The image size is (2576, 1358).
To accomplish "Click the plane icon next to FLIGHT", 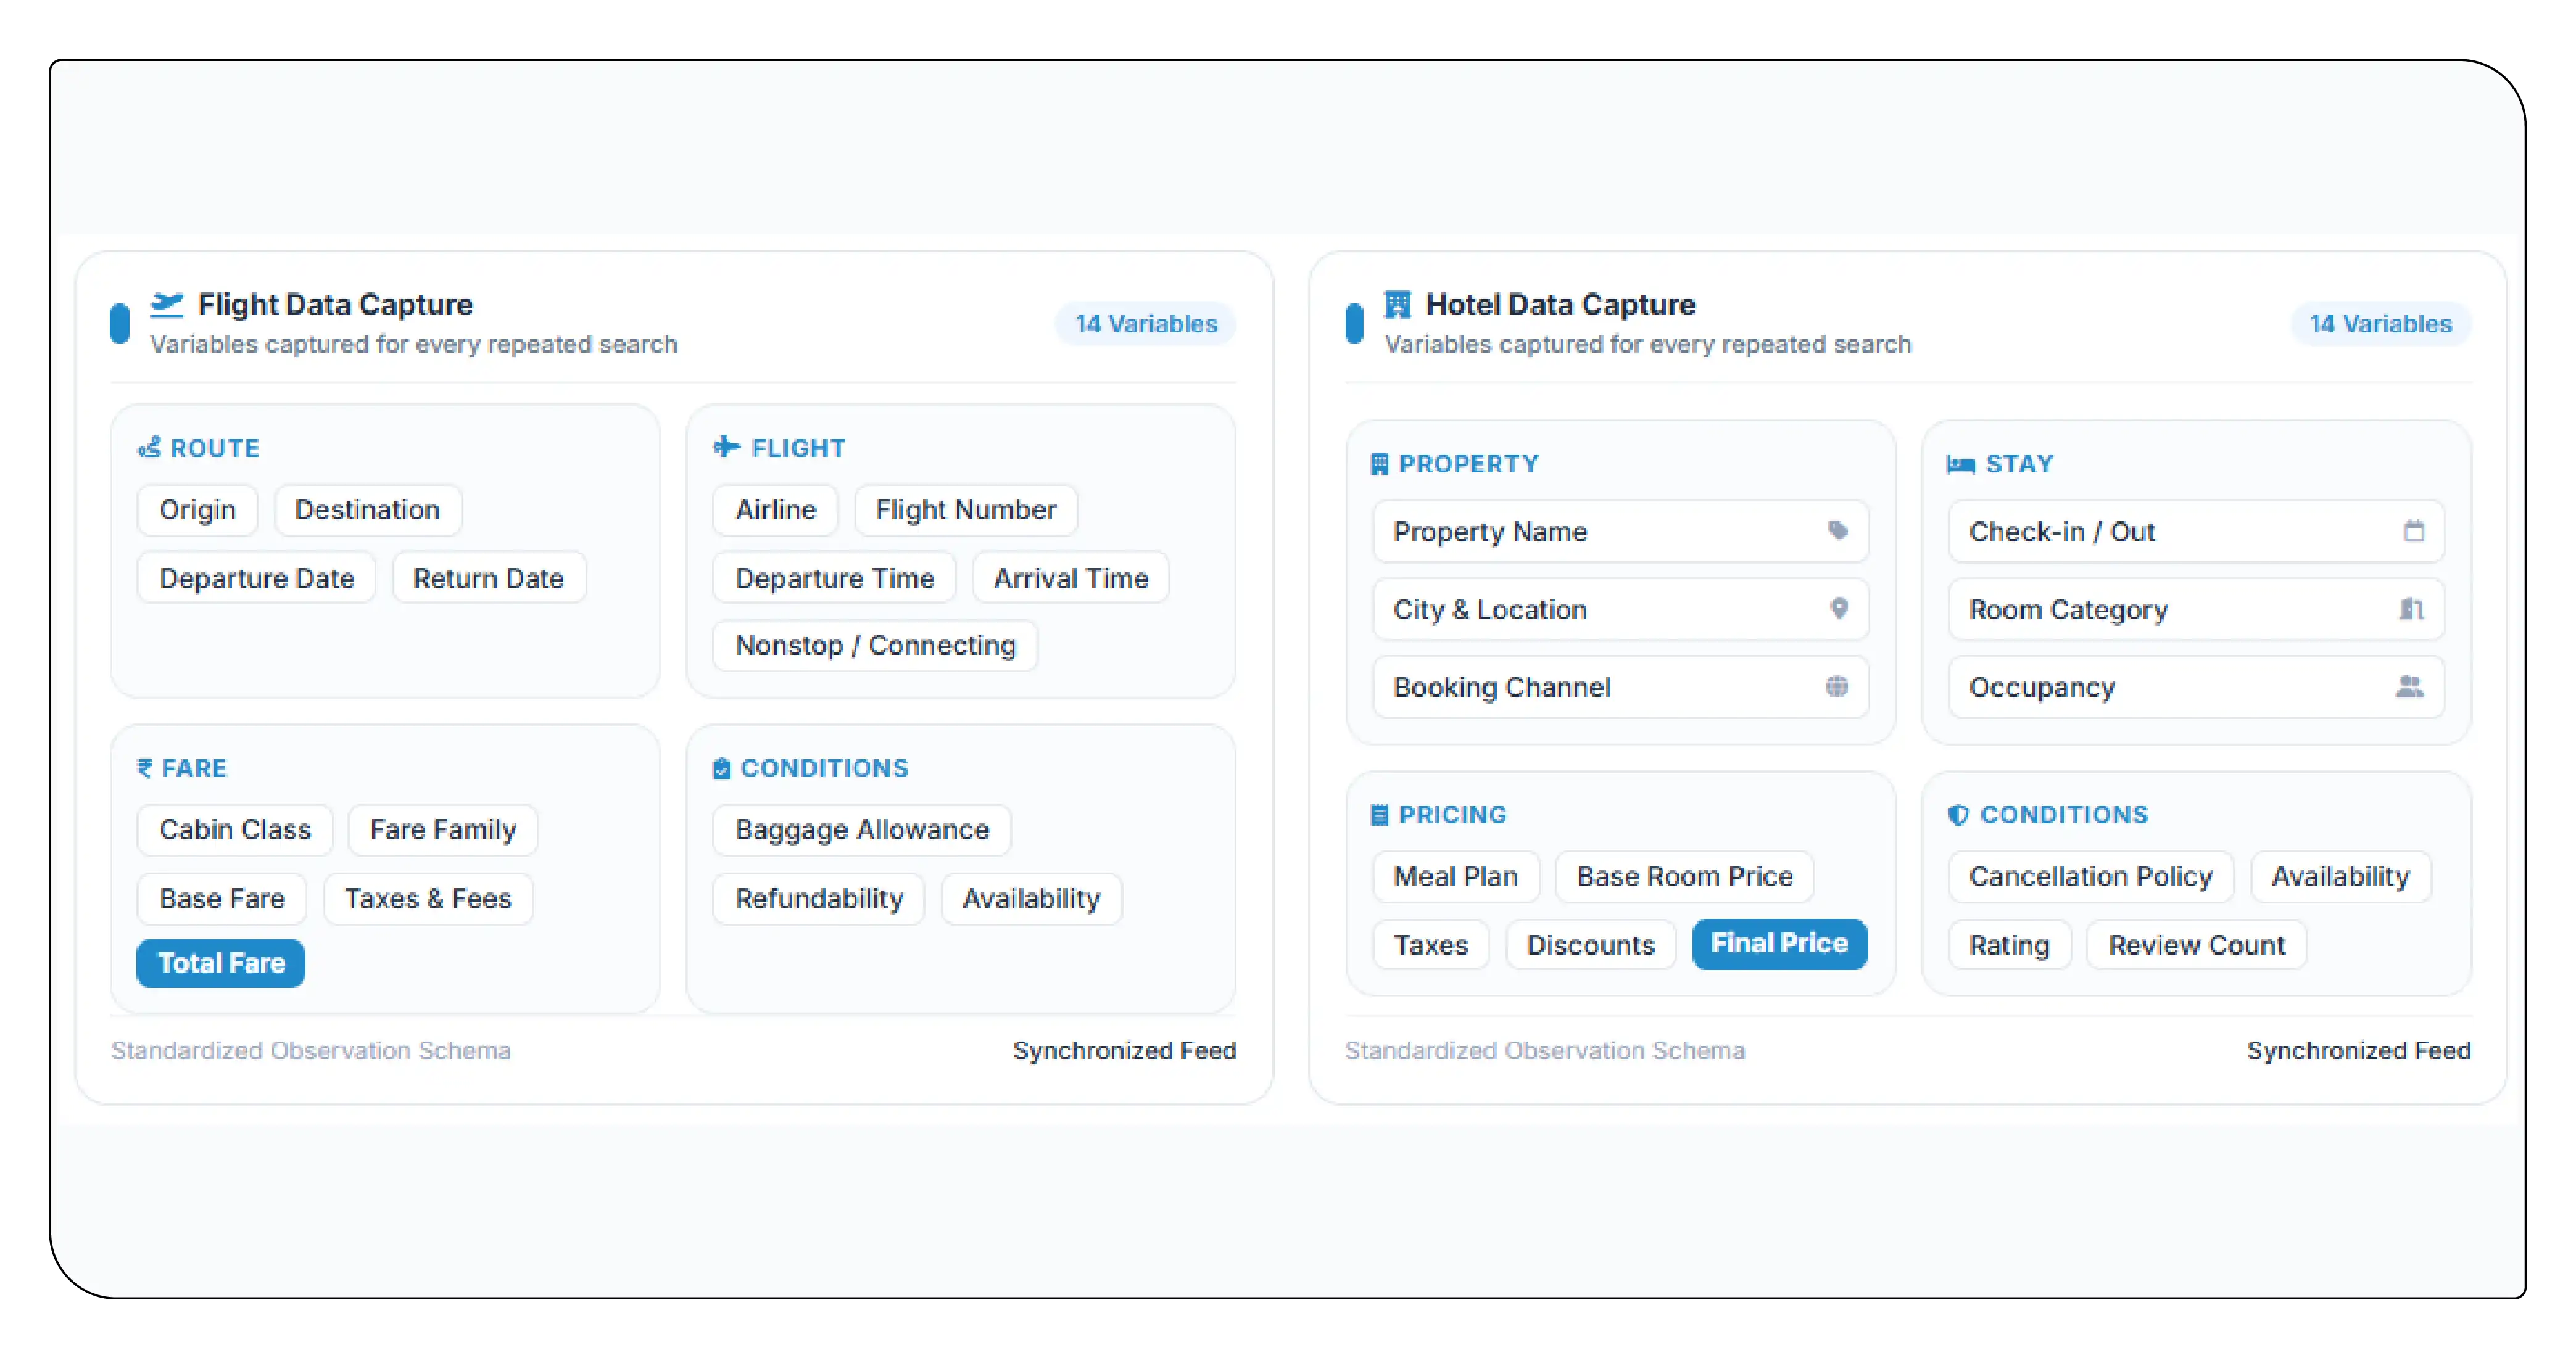I will click(727, 446).
